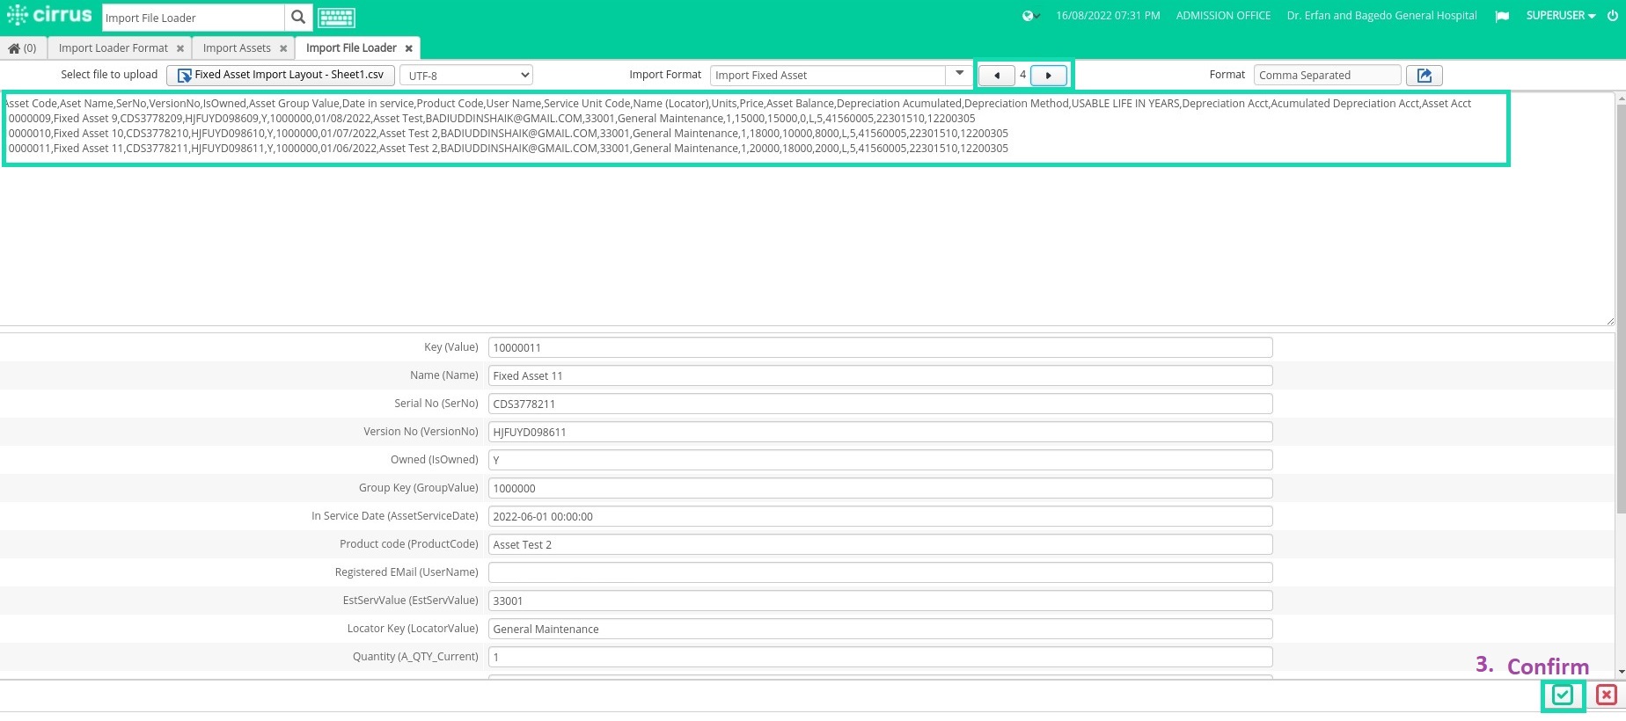Go to the previous record arrow

tap(997, 76)
